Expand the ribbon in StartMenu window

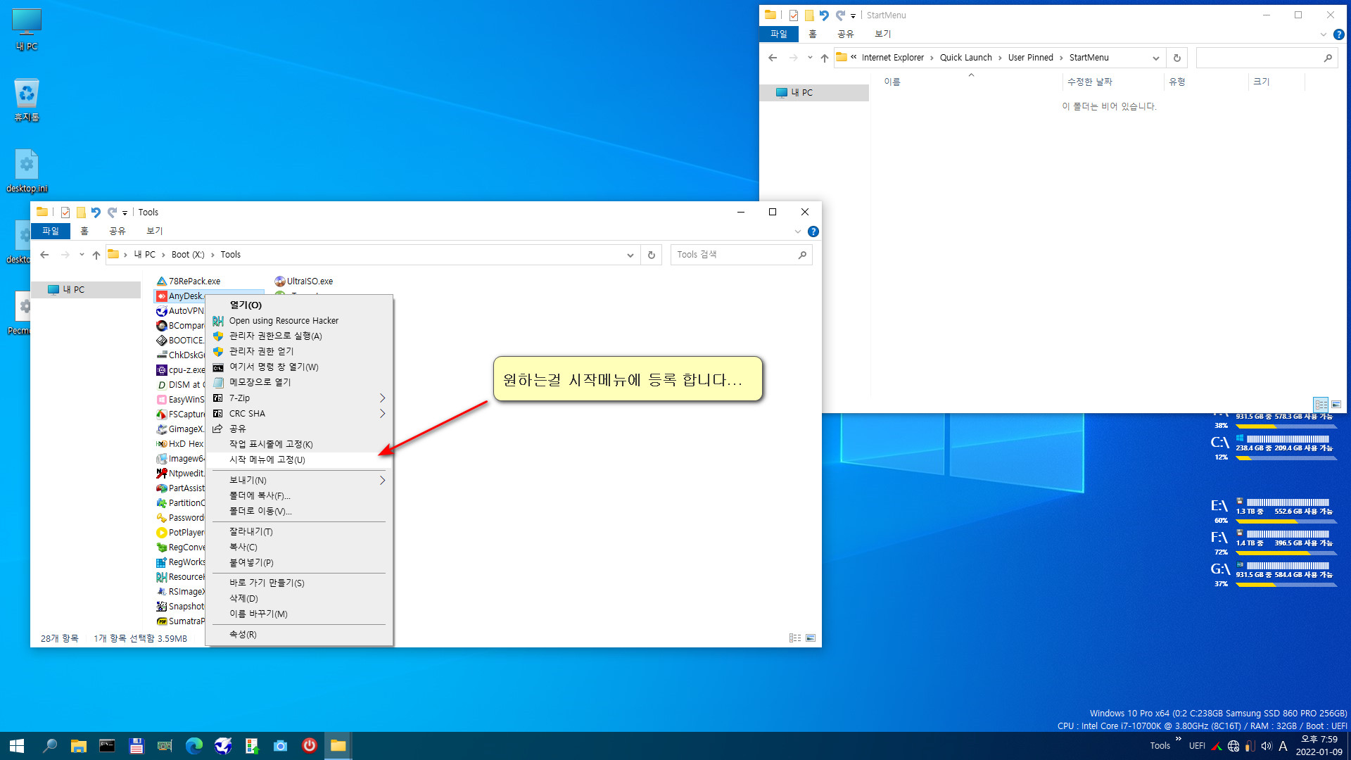click(1323, 34)
